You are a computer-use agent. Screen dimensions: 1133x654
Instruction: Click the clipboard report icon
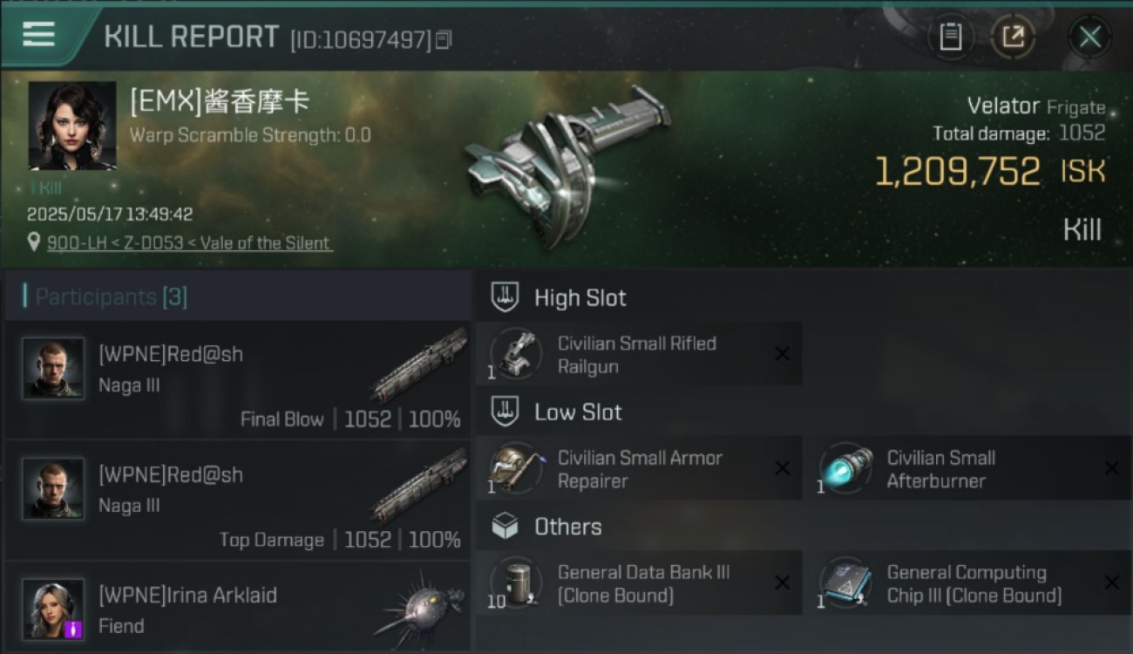click(x=950, y=37)
